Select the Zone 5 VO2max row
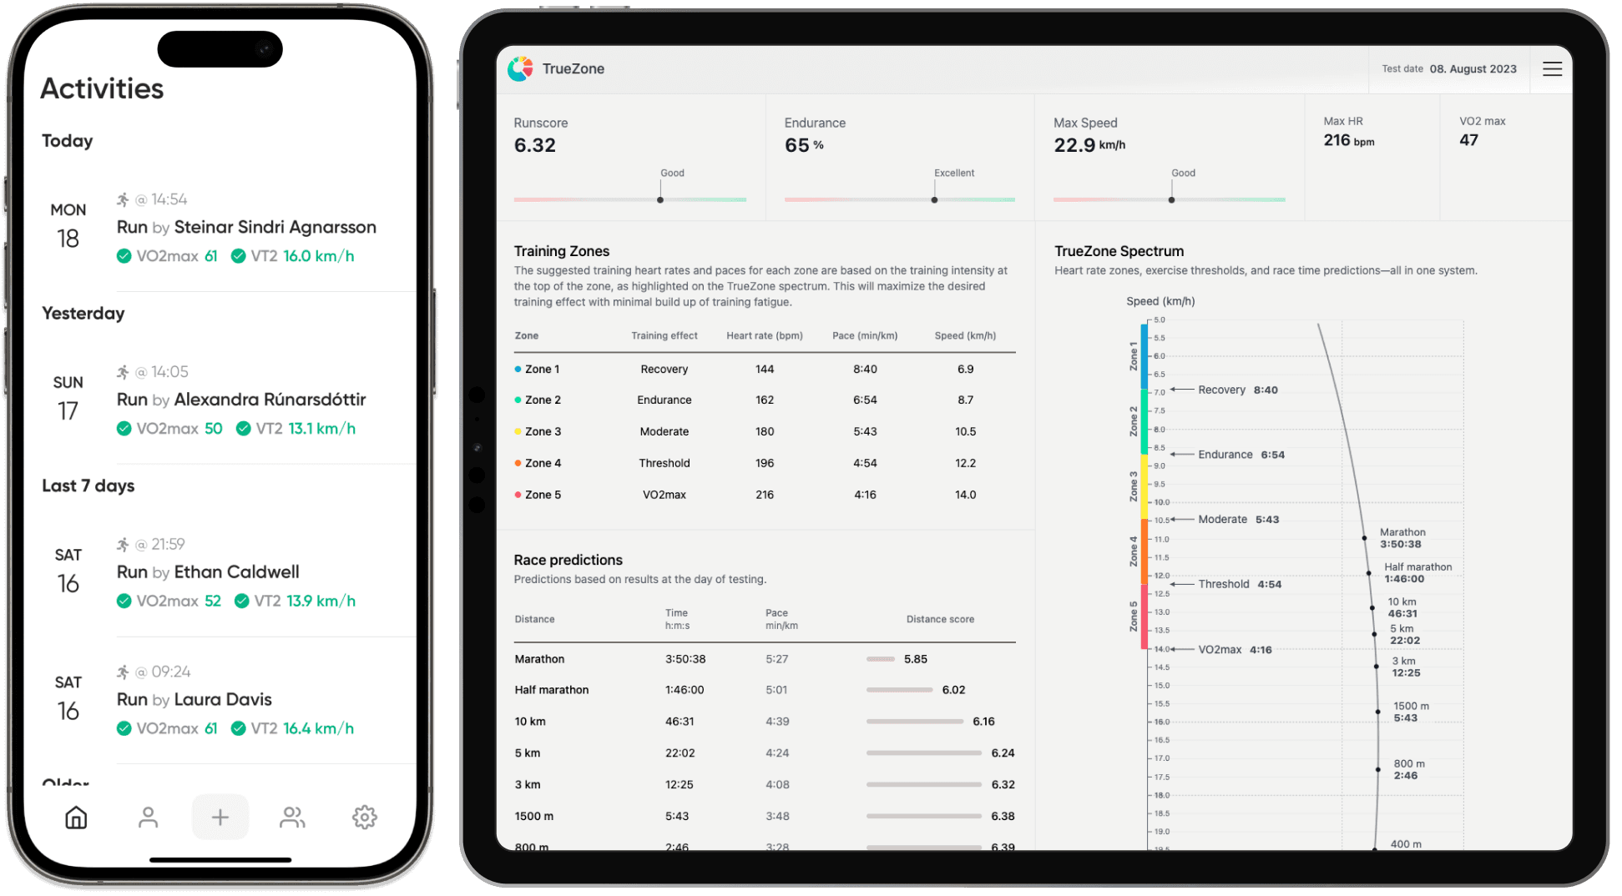The height and width of the screenshot is (896, 1622). point(765,496)
